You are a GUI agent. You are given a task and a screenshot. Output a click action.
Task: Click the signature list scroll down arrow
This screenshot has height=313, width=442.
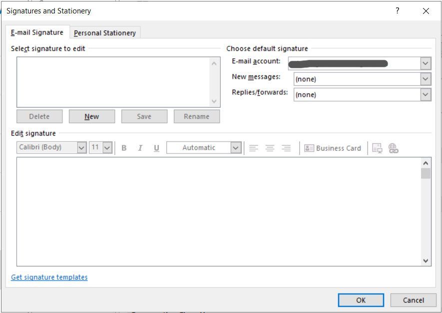[214, 101]
